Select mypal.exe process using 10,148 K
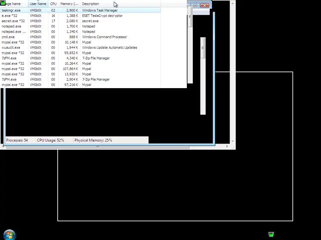The image size is (321, 240). click(80, 42)
